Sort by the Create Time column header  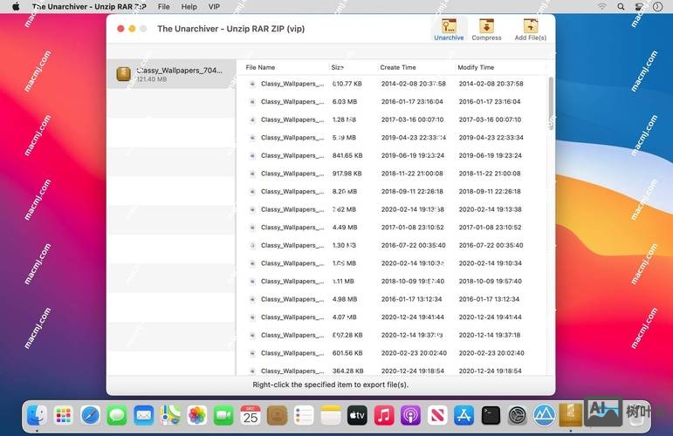398,67
